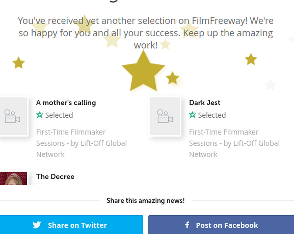Click the camera placeholder icon for Dark Jest
This screenshot has height=234, width=294.
165,116
